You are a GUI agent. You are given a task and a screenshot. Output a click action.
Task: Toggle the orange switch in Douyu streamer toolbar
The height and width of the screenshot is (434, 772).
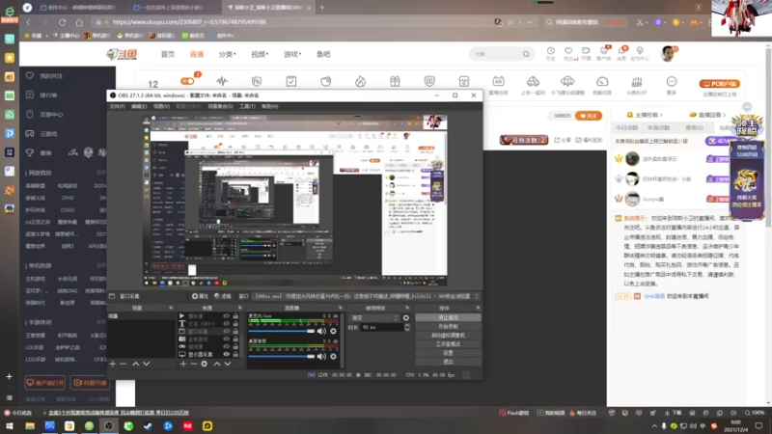[187, 81]
